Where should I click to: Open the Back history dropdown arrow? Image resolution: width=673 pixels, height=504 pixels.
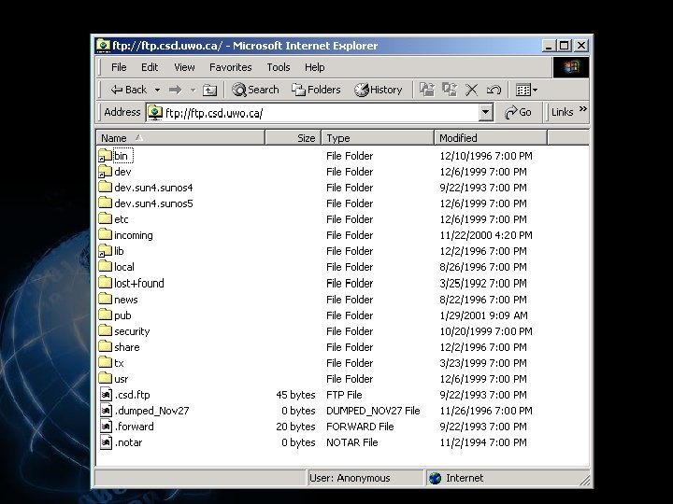(x=158, y=90)
